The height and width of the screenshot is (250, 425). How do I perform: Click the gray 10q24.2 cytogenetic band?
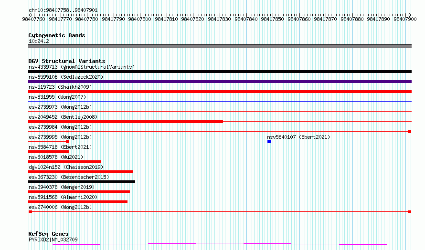coord(220,46)
